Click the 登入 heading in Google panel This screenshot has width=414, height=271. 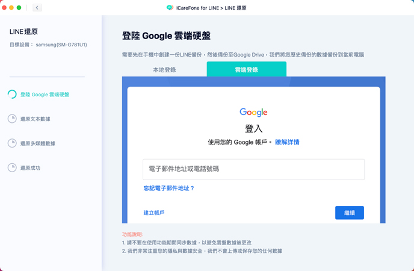253,128
